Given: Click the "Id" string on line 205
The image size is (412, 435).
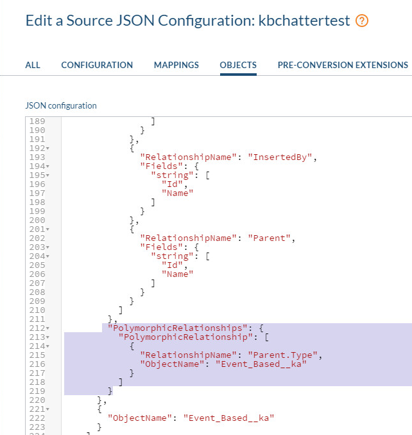Looking at the screenshot, I should pos(172,265).
